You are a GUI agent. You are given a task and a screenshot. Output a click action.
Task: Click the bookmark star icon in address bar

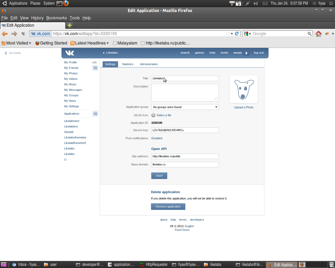(x=228, y=34)
